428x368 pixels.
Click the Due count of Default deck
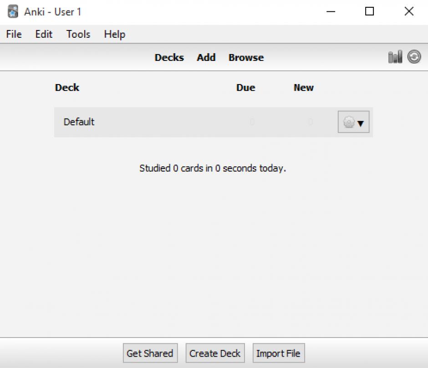(252, 122)
